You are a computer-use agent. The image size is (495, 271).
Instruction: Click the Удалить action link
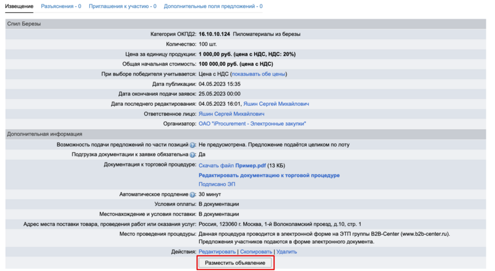pyautogui.click(x=286, y=252)
